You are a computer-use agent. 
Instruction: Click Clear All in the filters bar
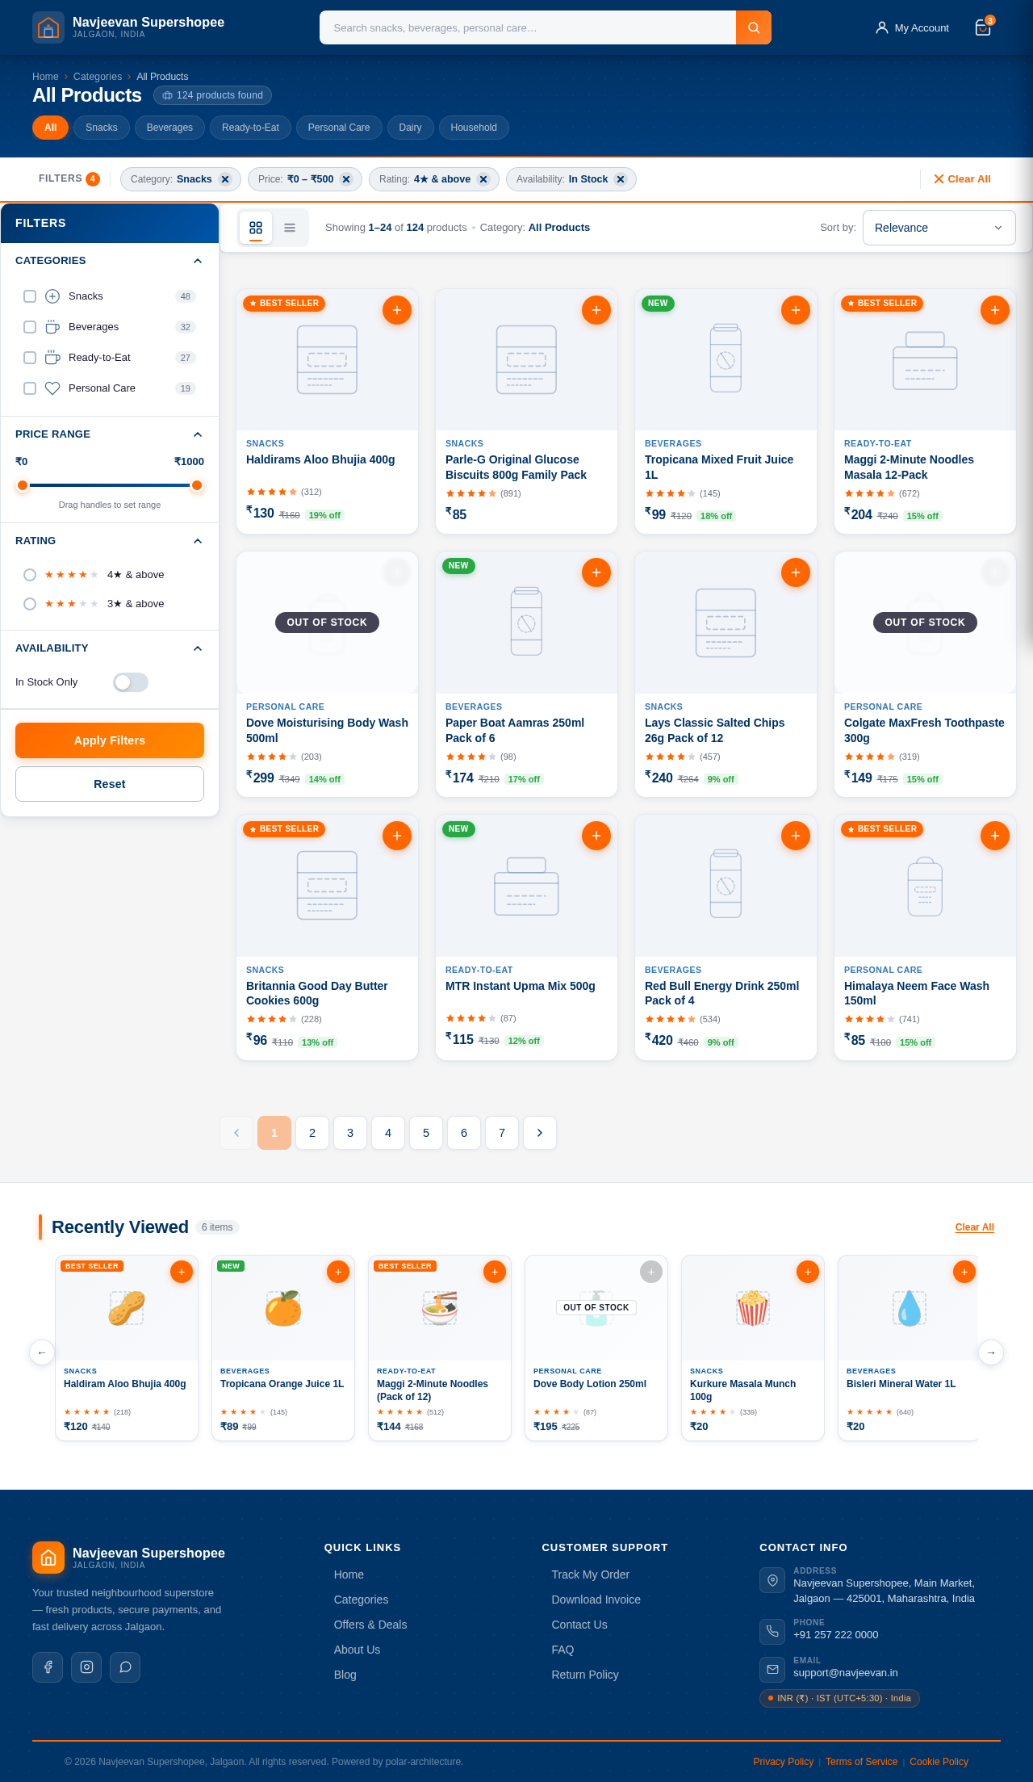pos(962,179)
